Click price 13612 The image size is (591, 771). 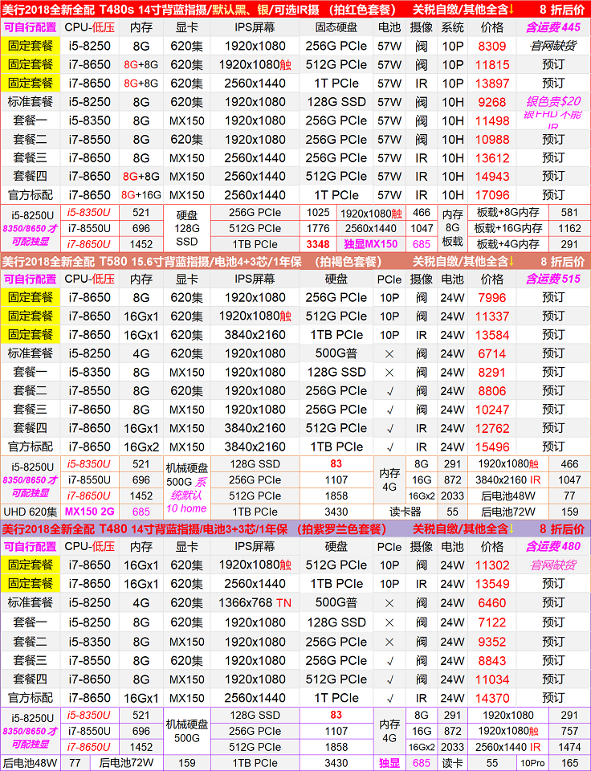pos(491,158)
